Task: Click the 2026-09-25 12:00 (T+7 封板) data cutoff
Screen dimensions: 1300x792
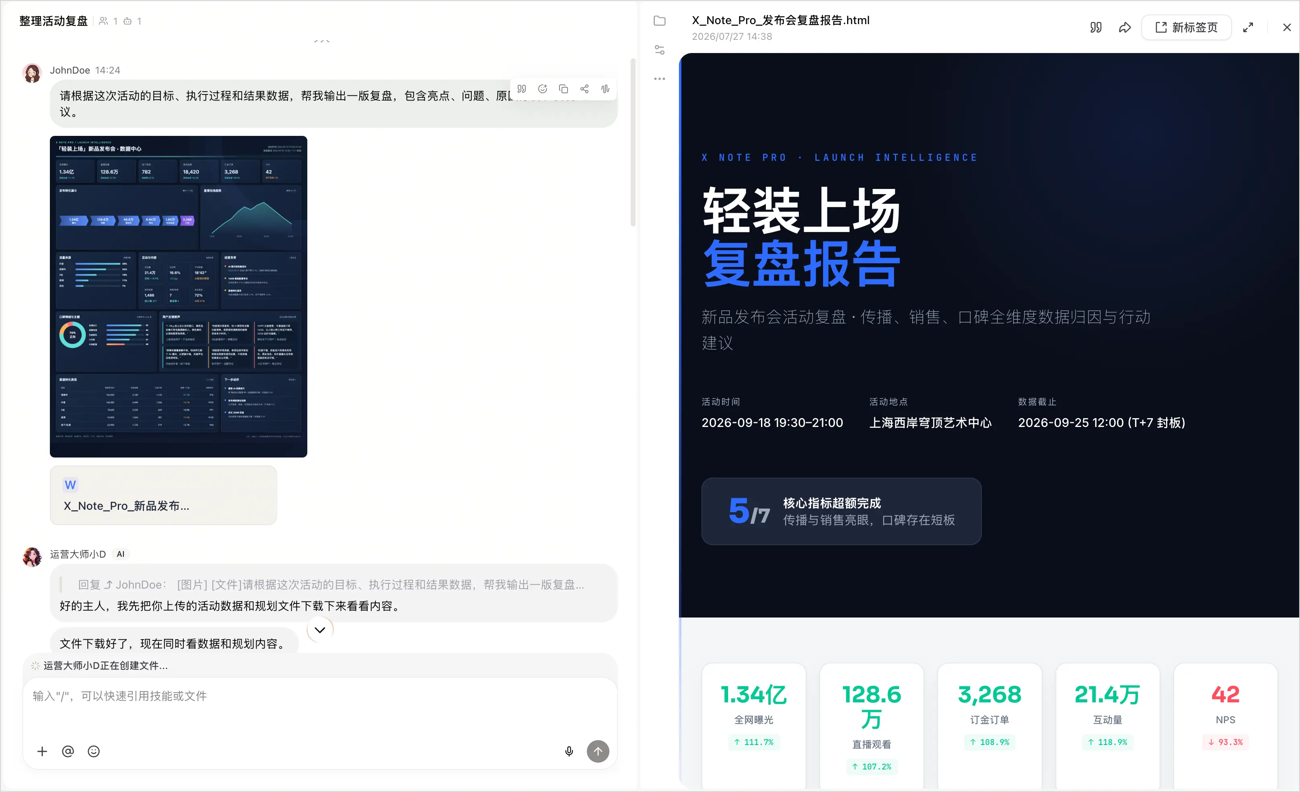Action: tap(1102, 423)
